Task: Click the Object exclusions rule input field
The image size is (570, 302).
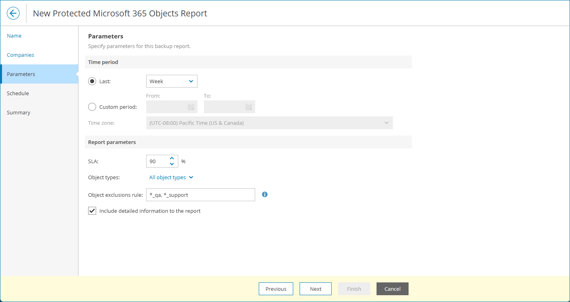Action: pos(200,194)
